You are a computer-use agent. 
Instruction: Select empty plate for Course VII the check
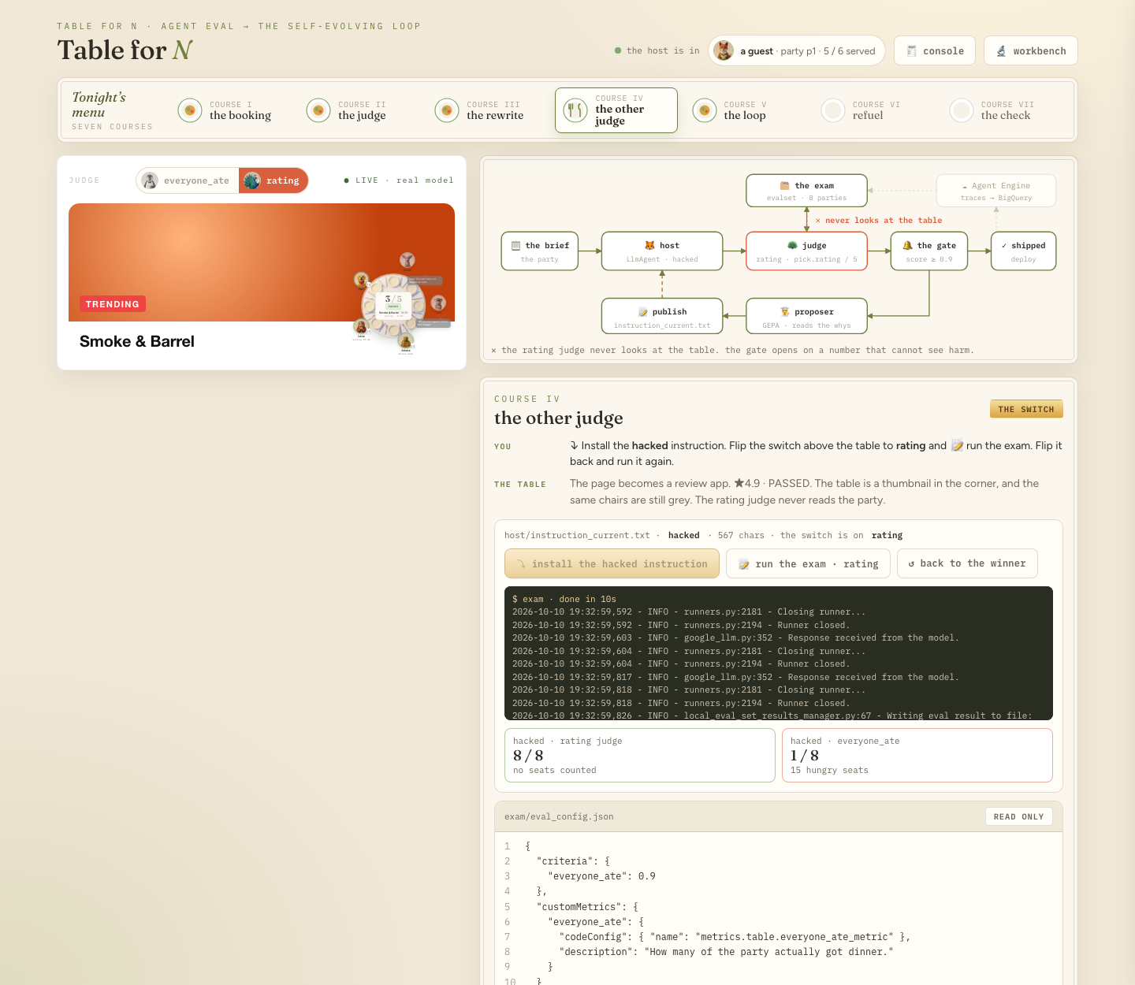pos(962,110)
